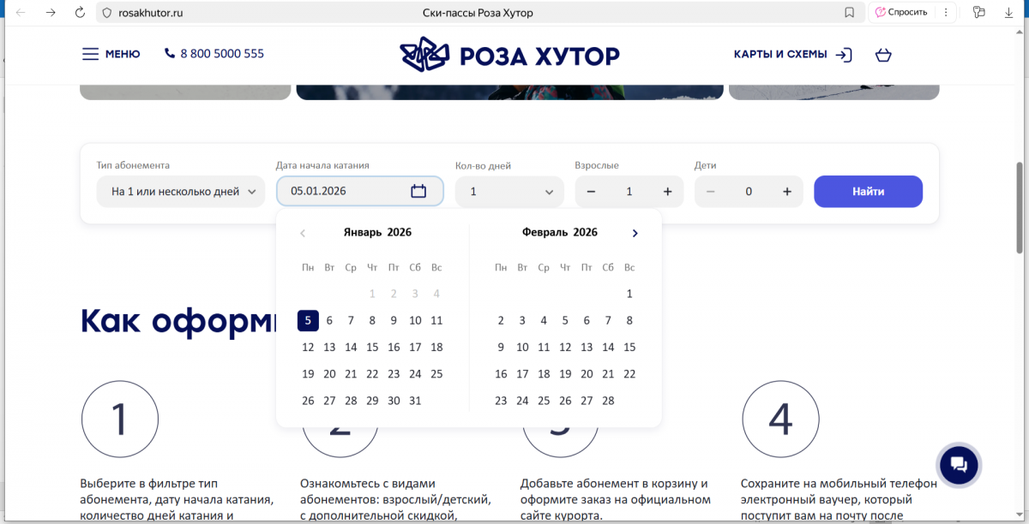
Task: Click the calendar icon in date field
Action: (418, 192)
